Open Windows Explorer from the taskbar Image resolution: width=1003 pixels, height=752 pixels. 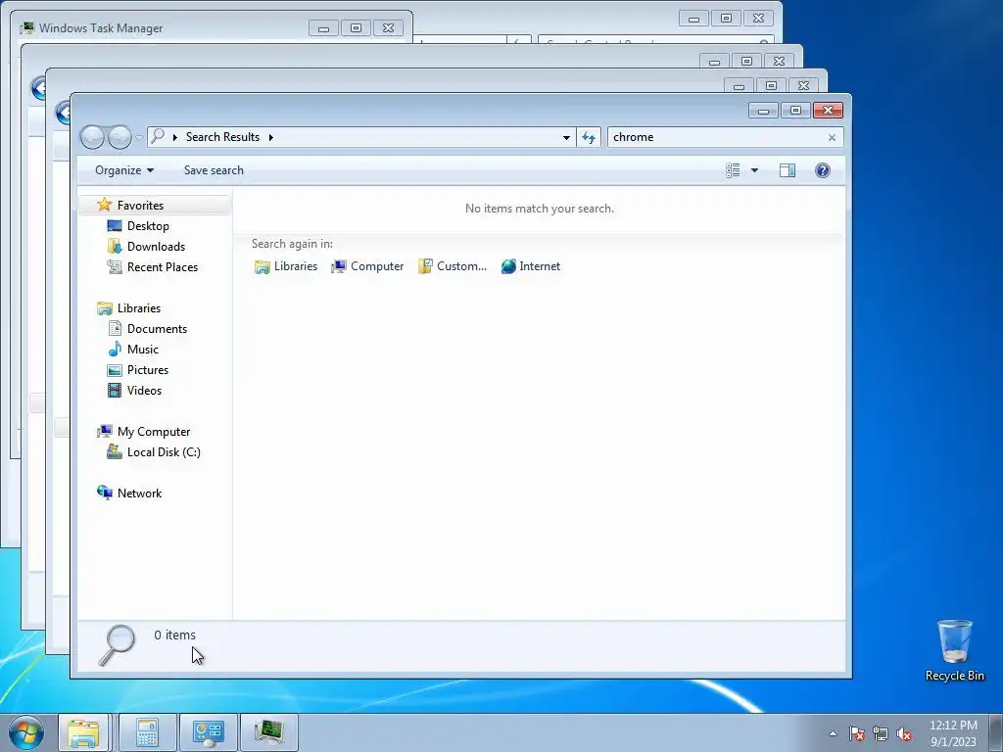click(x=84, y=732)
